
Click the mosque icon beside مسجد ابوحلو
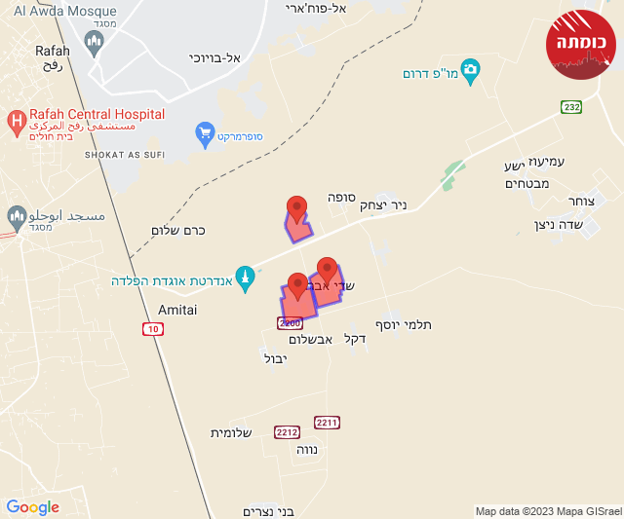pyautogui.click(x=17, y=218)
